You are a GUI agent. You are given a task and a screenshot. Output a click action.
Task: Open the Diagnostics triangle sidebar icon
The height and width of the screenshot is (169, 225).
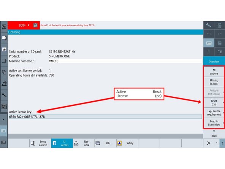pos(4,83)
